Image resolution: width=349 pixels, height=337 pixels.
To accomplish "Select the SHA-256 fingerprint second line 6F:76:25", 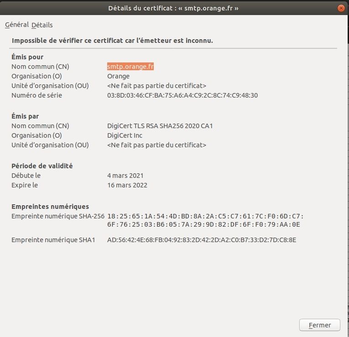I will 203,224.
